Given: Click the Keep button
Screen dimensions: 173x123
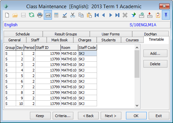Looking at the screenshot, I should pos(40,116).
